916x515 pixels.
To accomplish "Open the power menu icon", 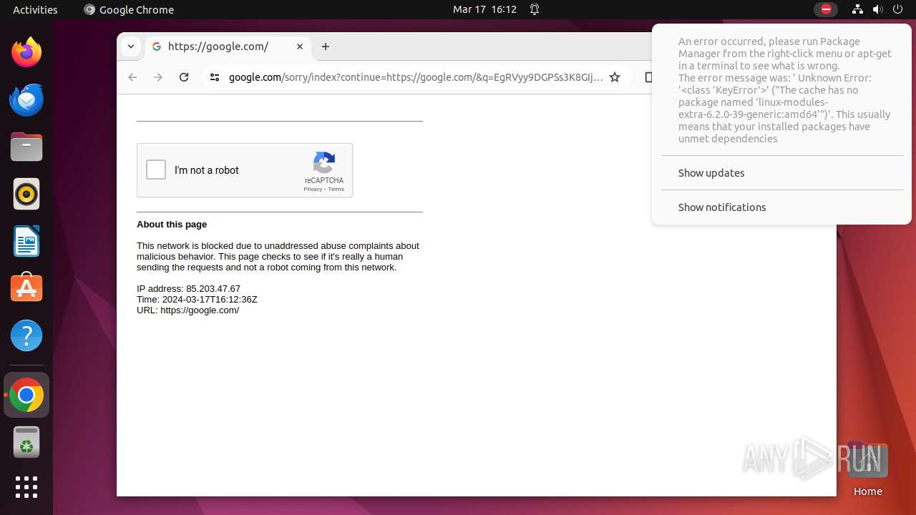I will pyautogui.click(x=898, y=9).
